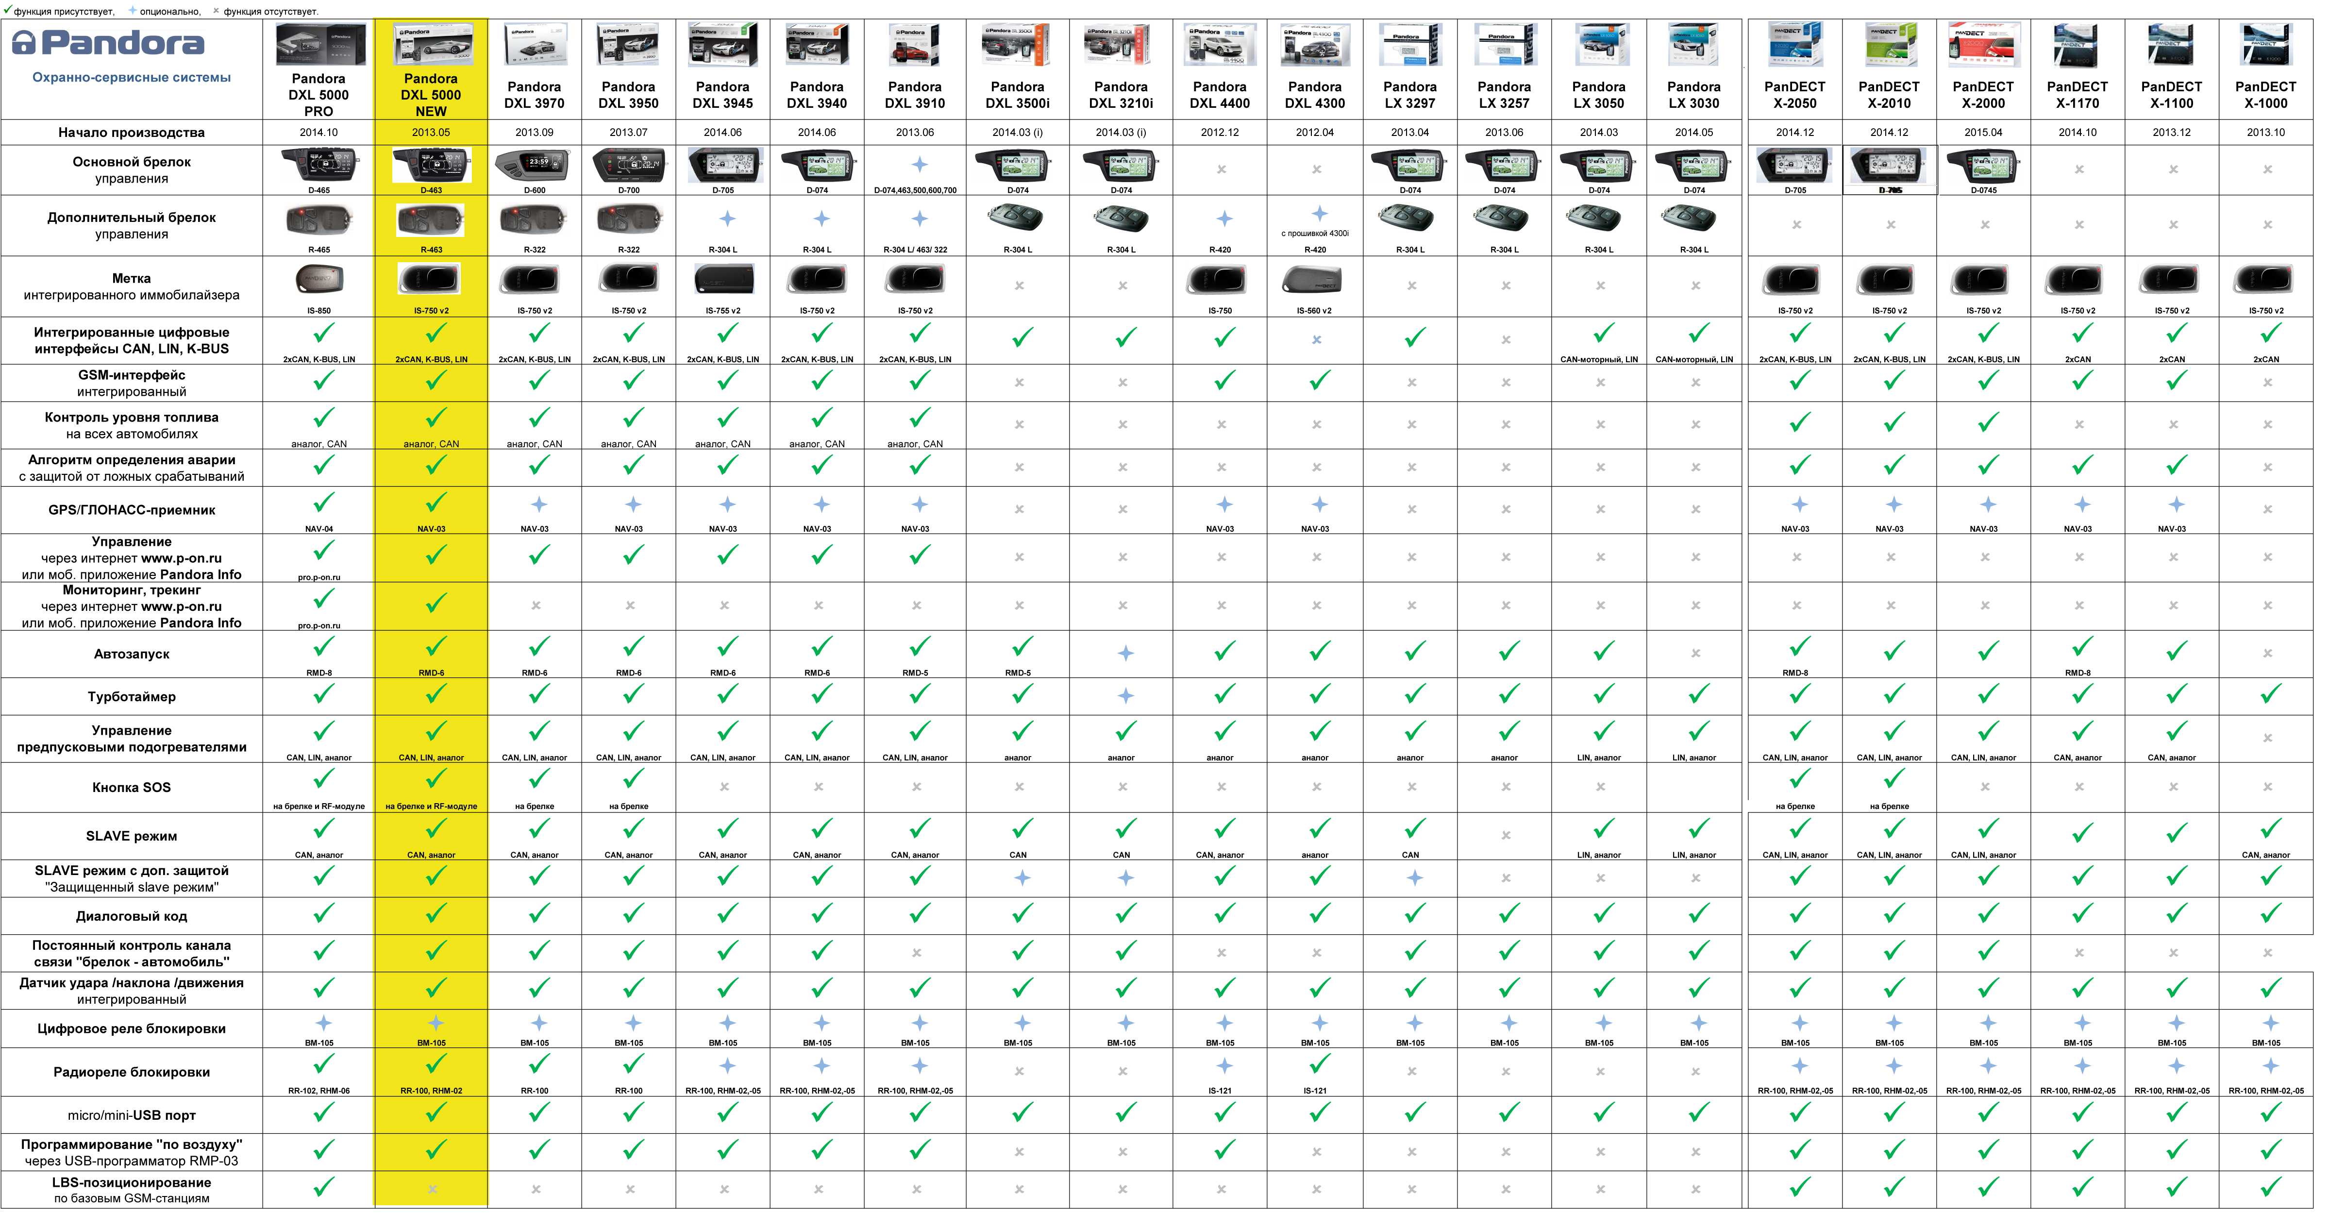Click the 'функция отсутствует' legend text
Screen dimensions: 2329x1213
[x=271, y=11]
